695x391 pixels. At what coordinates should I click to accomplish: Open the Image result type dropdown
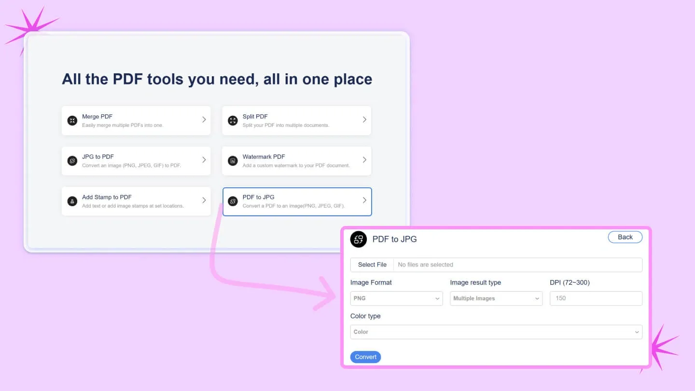[x=496, y=298]
